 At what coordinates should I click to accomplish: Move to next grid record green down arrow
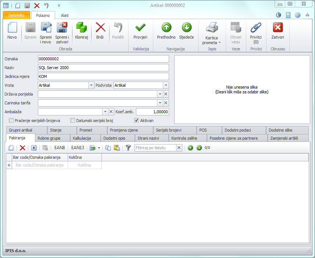coord(199,148)
